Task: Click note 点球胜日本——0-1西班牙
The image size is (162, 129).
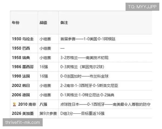Action: 105,104
